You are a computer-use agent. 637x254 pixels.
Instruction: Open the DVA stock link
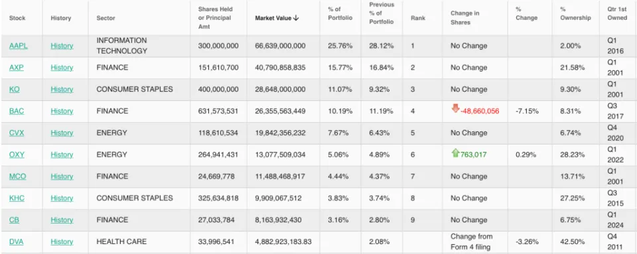[x=16, y=242]
